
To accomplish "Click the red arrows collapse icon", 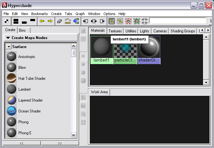I will 128,21.
